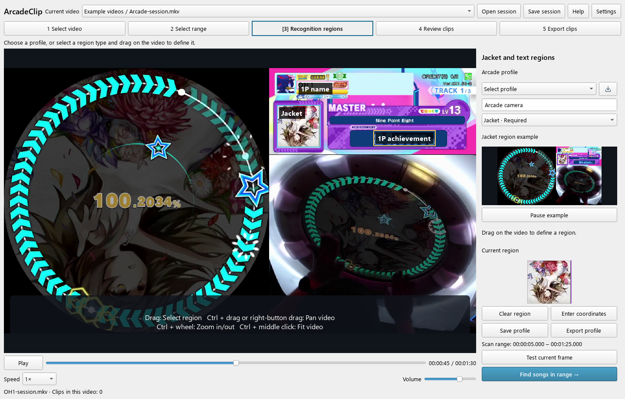This screenshot has height=399, width=625.
Task: Click the video timeline seek slider handle
Action: pyautogui.click(x=236, y=363)
